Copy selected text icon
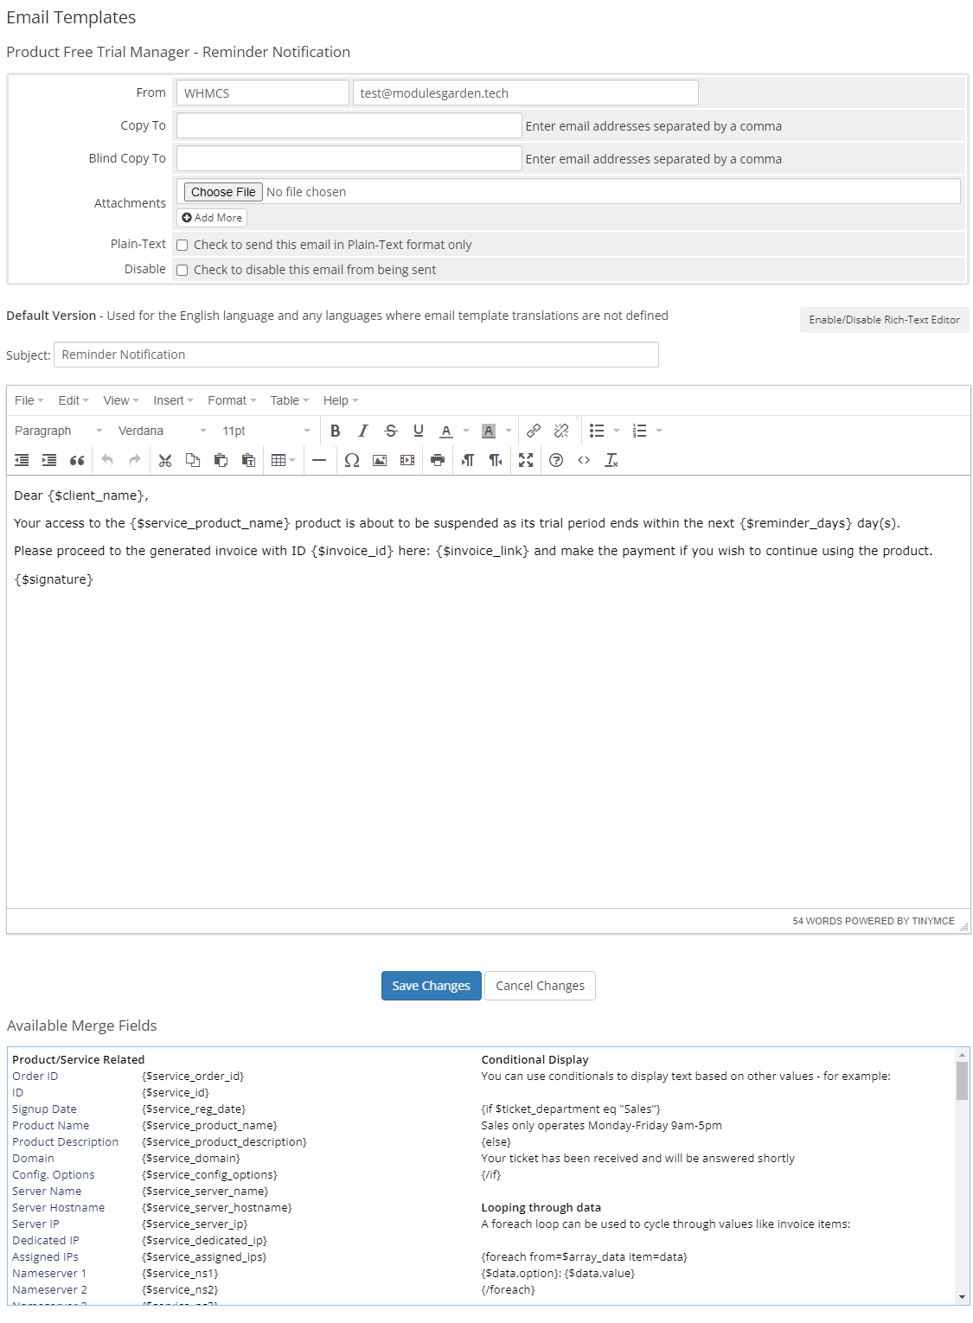973x1323 pixels. (193, 460)
